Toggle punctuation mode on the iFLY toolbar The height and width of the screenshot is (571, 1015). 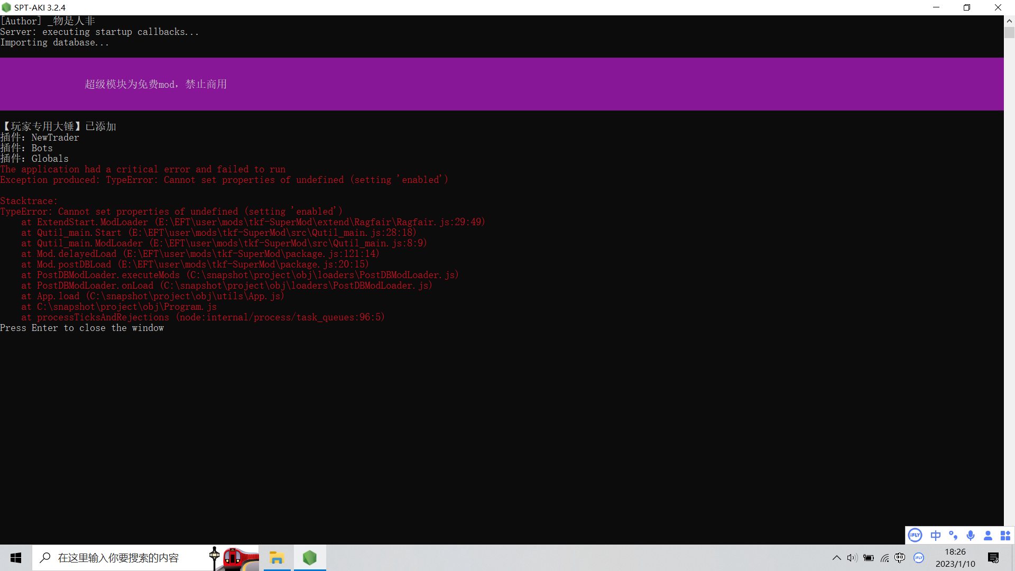(953, 535)
